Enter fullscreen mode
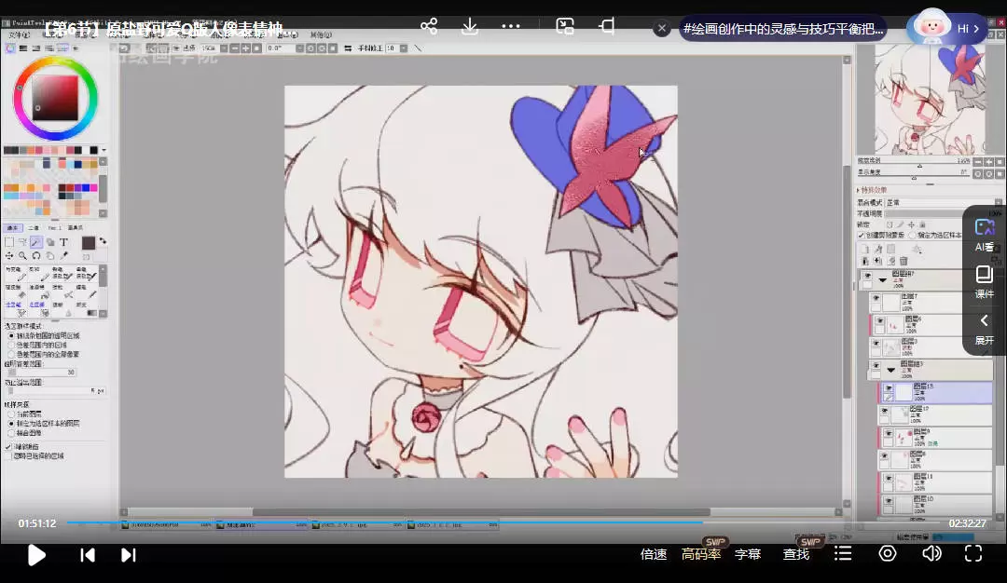Viewport: 1007px width, 583px height. coord(973,553)
